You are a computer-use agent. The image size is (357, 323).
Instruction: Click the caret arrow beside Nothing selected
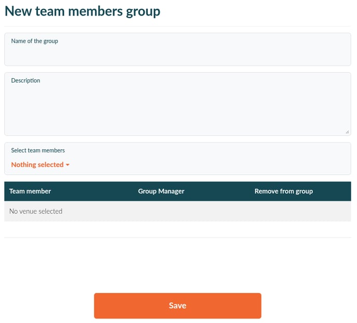click(68, 165)
